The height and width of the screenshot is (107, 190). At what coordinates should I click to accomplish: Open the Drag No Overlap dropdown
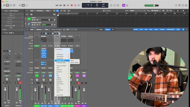[156, 11]
